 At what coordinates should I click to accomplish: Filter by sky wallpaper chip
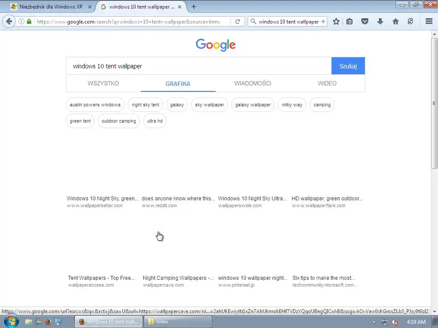click(x=210, y=105)
